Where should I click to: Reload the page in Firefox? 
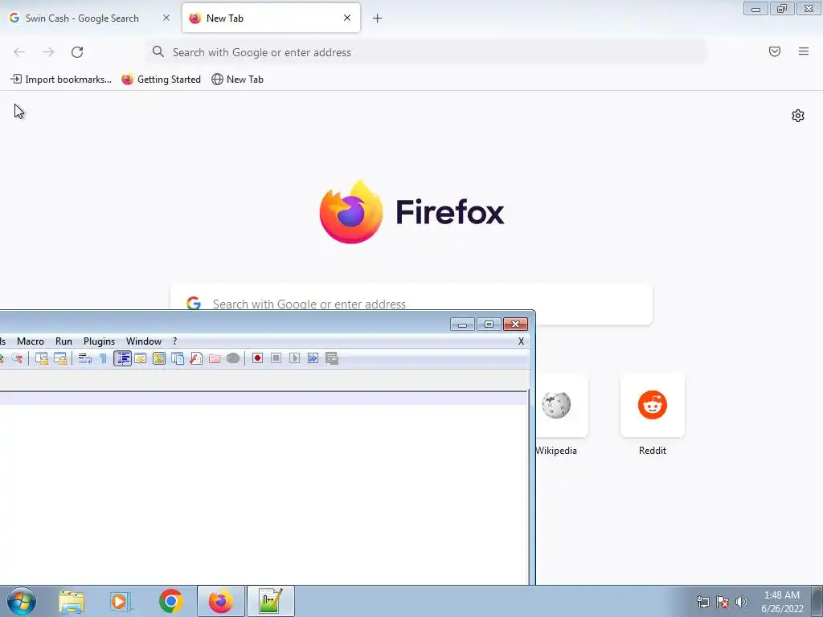click(x=77, y=52)
